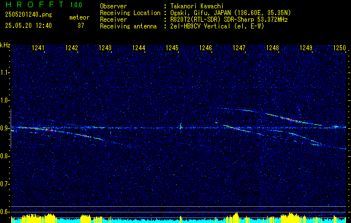The image size is (351, 223).
Task: Click the filename 2505201240.png
Action: click(28, 15)
